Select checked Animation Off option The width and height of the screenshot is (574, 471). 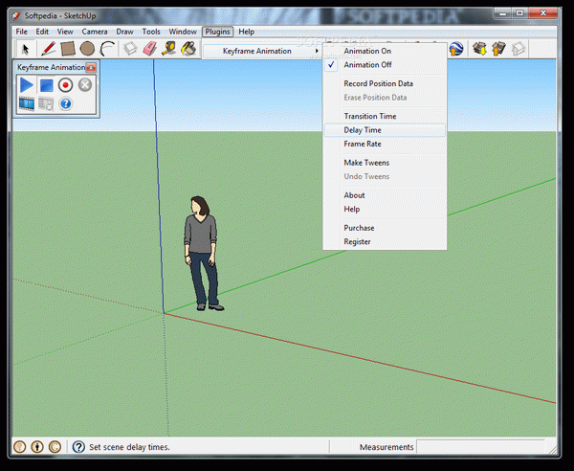click(385, 65)
